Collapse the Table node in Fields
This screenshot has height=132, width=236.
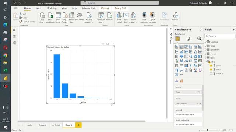click(x=206, y=62)
